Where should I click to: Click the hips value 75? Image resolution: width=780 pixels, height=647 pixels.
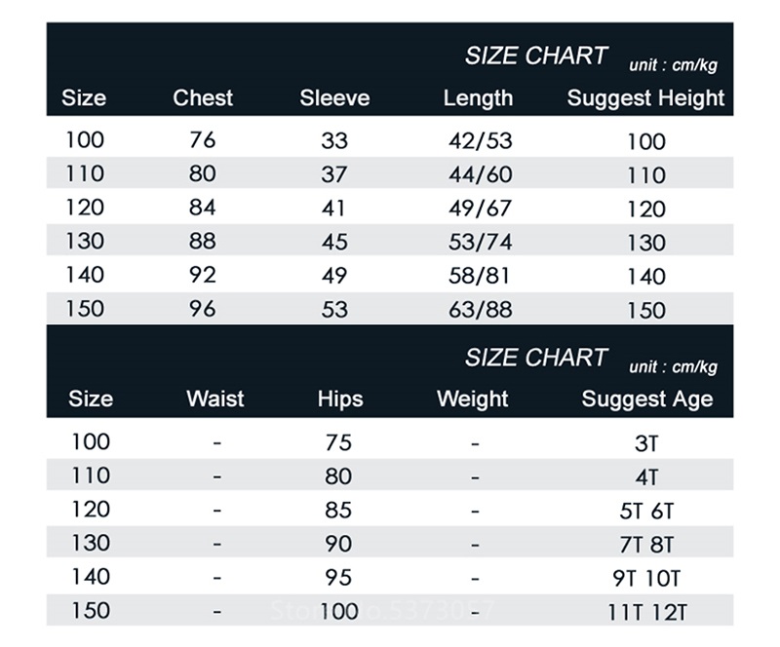[x=338, y=442]
